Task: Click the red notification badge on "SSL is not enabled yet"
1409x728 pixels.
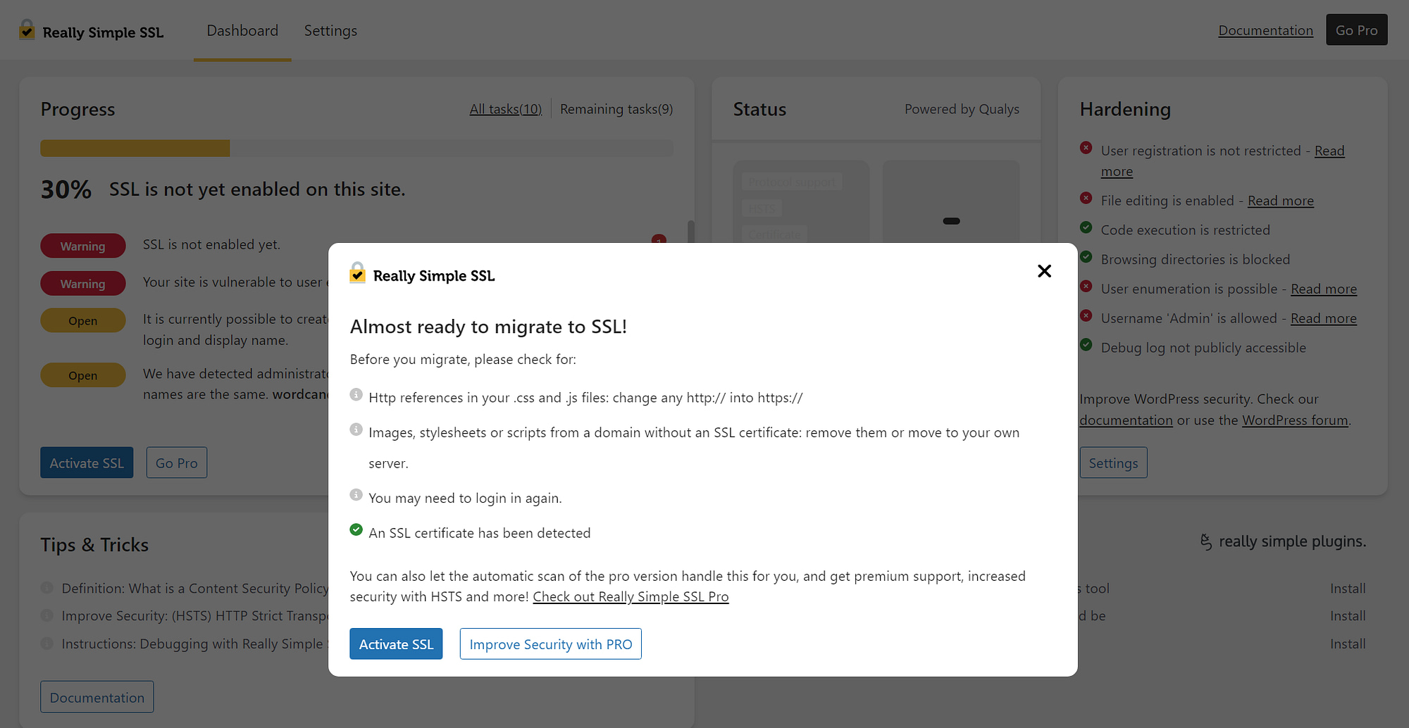Action: click(x=658, y=240)
